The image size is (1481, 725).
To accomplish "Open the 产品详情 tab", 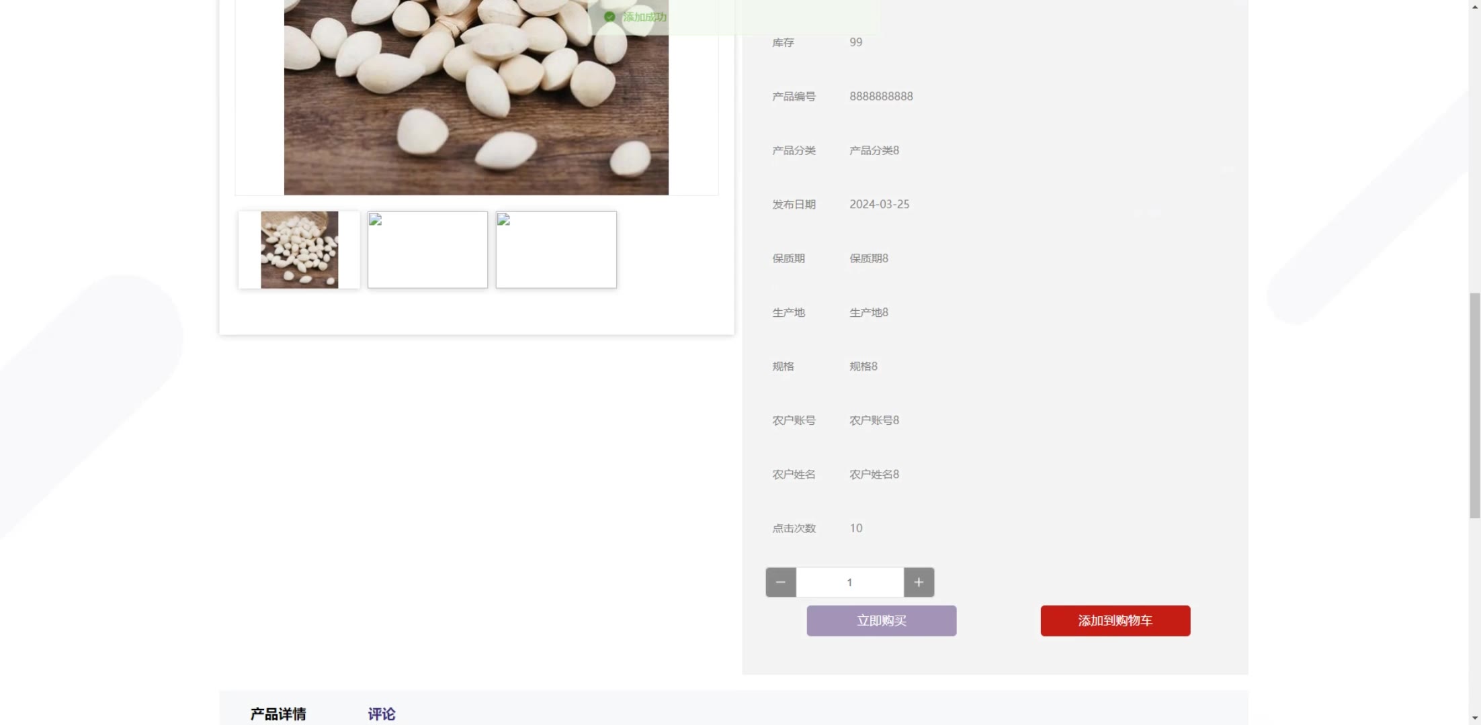I will tap(278, 714).
